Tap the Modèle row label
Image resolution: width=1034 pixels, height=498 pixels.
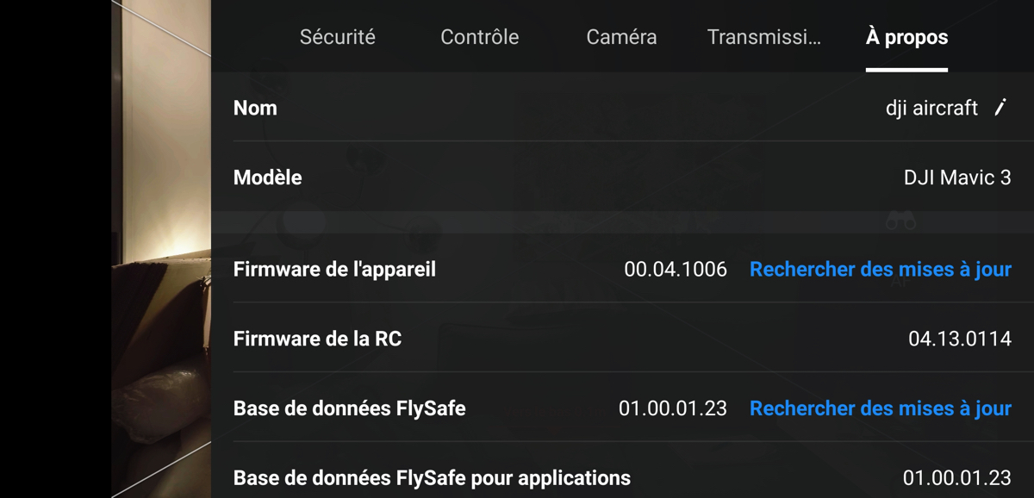click(267, 177)
